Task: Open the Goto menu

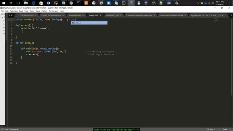Action: tap(32, 11)
